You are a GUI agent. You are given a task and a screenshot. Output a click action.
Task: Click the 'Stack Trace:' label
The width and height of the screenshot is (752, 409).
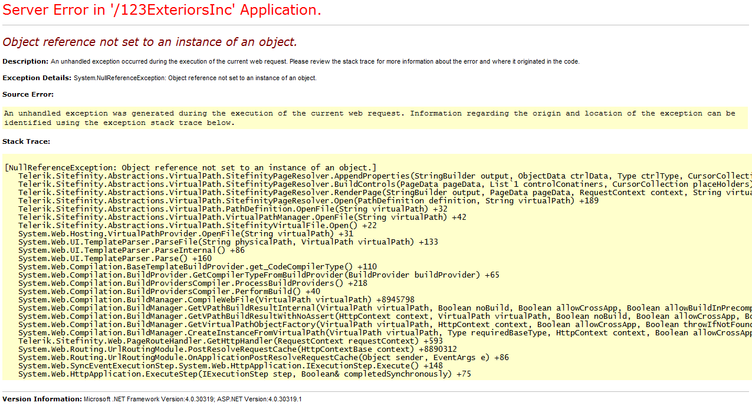pyautogui.click(x=26, y=141)
